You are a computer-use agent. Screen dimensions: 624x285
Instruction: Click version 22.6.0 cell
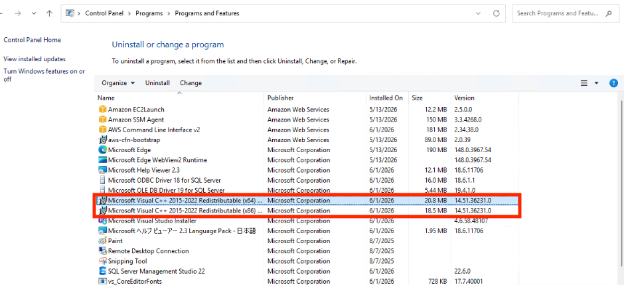463,271
